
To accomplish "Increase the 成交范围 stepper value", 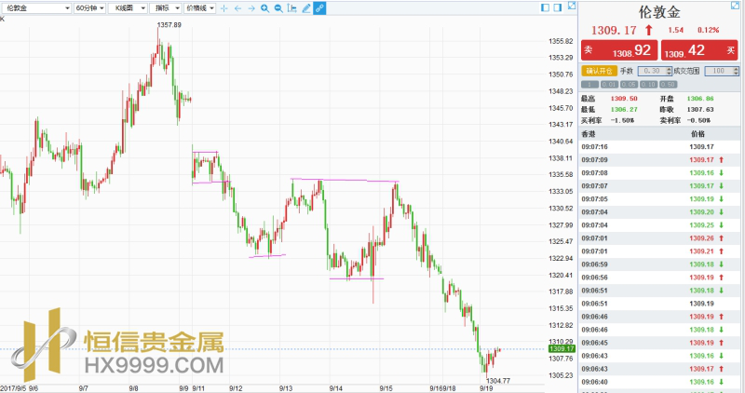I will (x=736, y=70).
